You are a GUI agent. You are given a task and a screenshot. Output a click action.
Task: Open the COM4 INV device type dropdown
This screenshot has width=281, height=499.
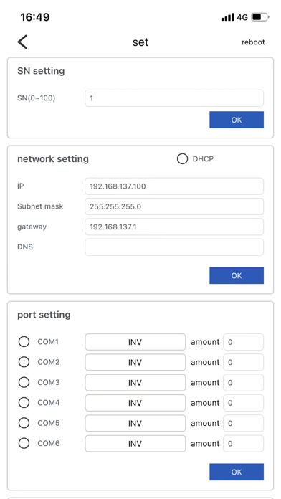tap(135, 403)
